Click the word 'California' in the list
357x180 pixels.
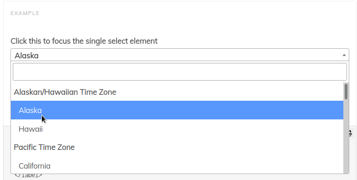tap(35, 166)
